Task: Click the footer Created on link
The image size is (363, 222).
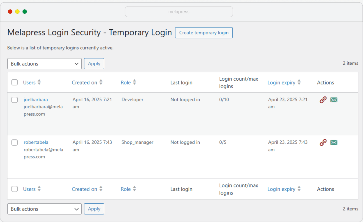Action: (84, 189)
